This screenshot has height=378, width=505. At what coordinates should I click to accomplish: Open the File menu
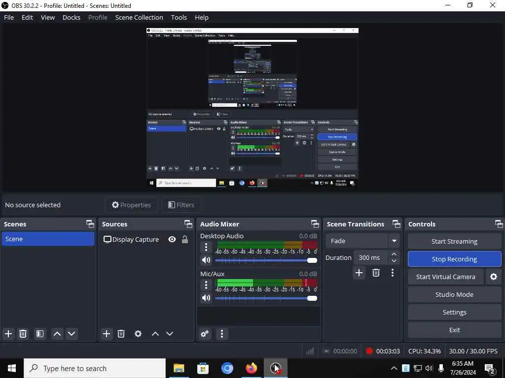(x=9, y=17)
